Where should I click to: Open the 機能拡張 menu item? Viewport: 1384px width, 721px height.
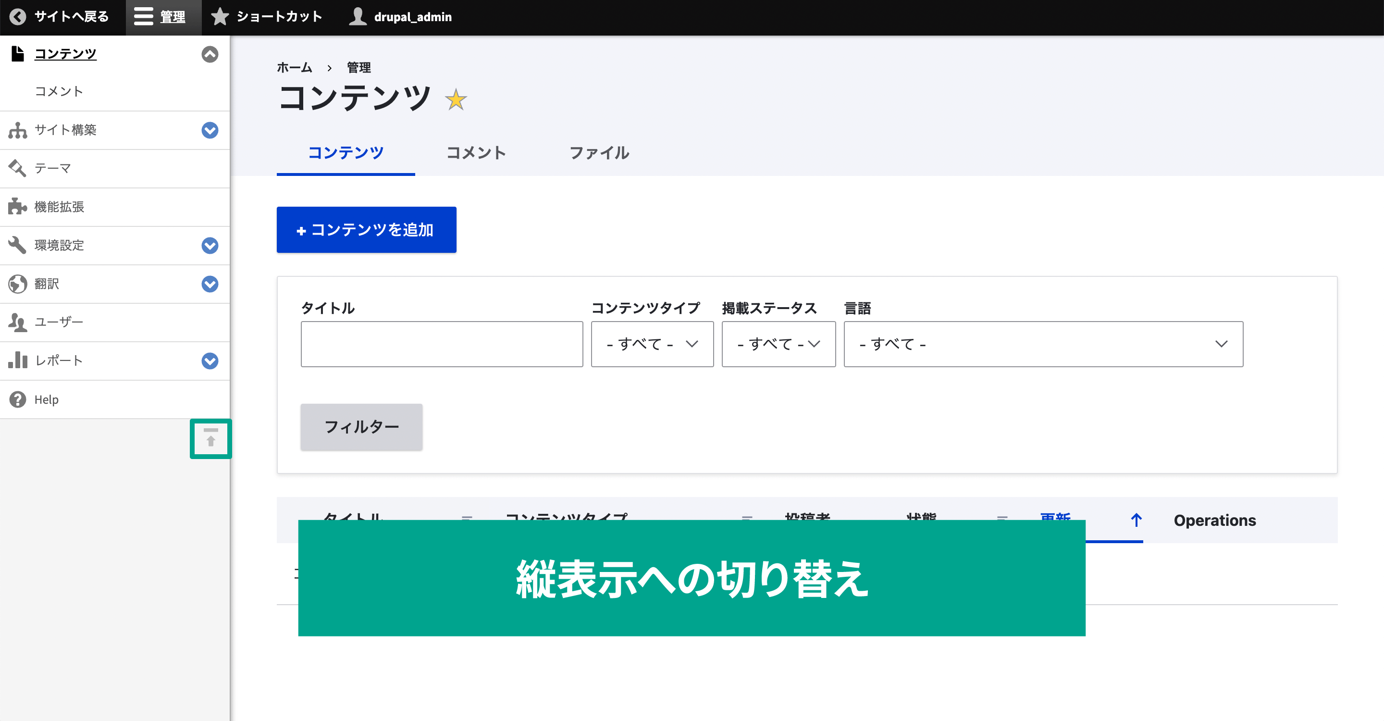[x=59, y=207]
